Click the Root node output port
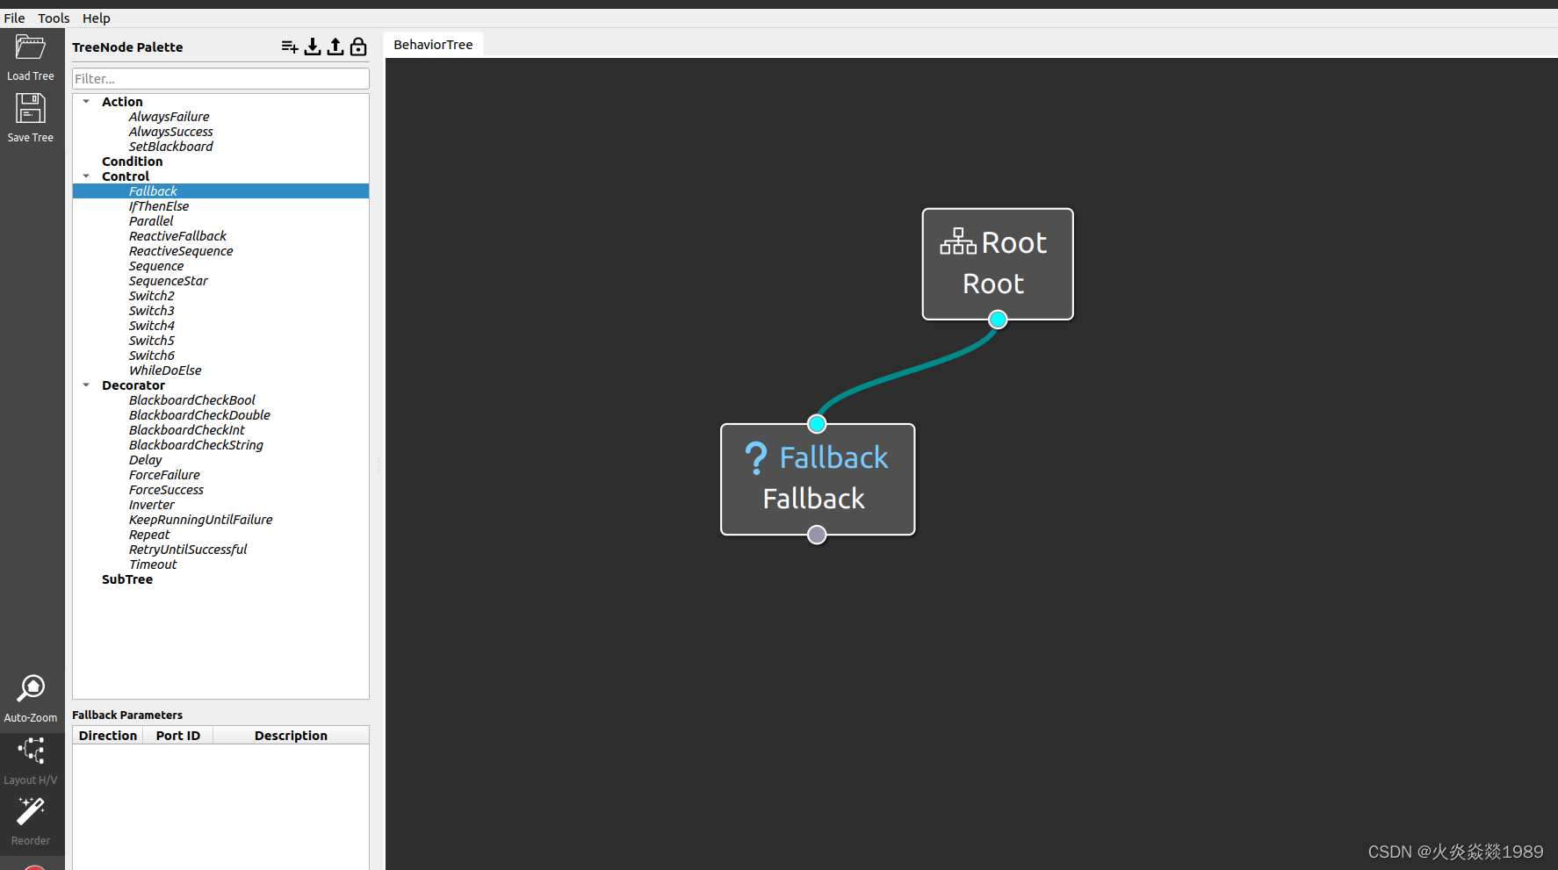 [x=998, y=320]
